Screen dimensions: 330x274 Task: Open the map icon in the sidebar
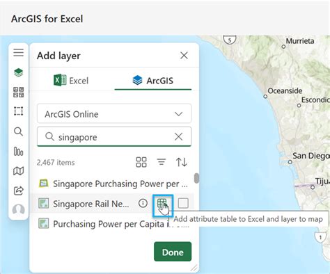tap(19, 171)
